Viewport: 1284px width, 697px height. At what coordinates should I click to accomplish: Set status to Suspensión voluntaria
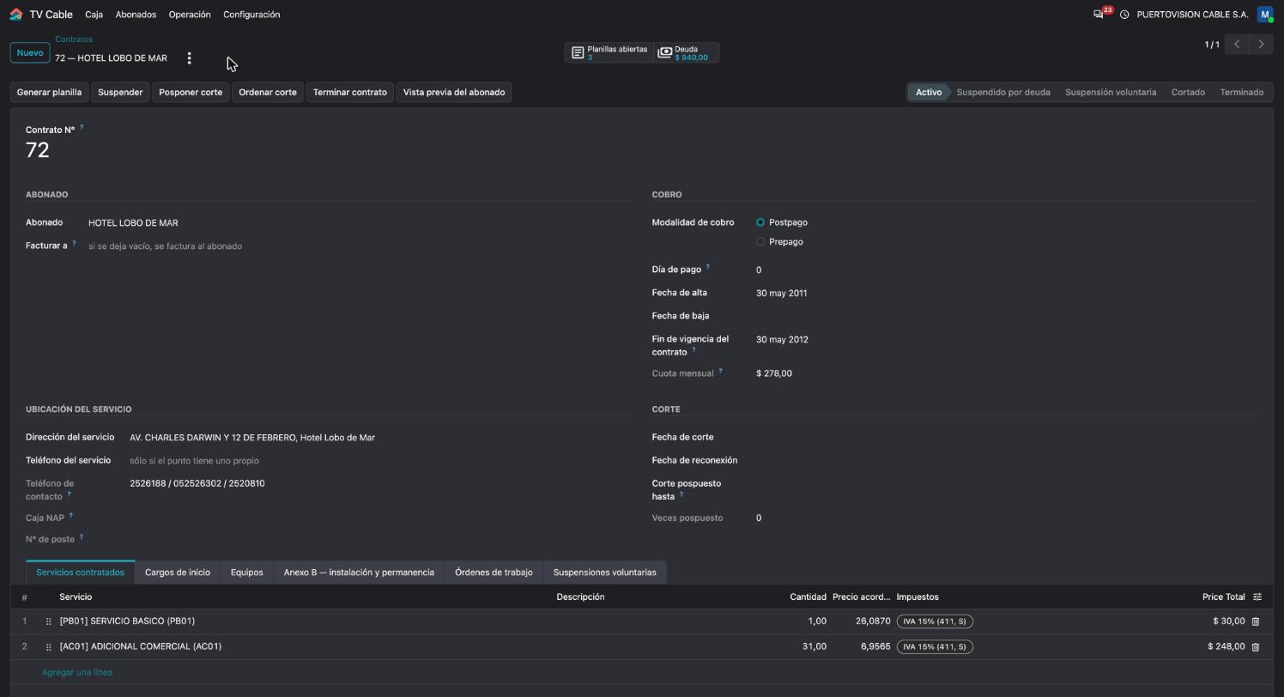[x=1111, y=93]
